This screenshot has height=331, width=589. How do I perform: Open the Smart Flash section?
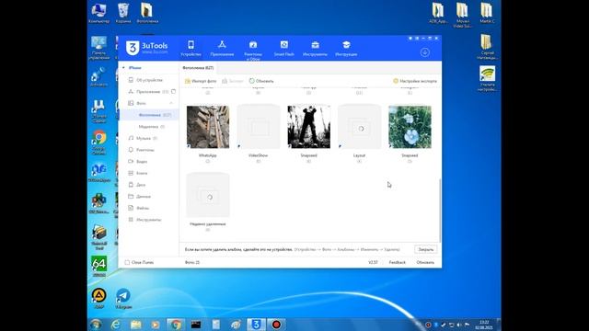[x=284, y=49]
